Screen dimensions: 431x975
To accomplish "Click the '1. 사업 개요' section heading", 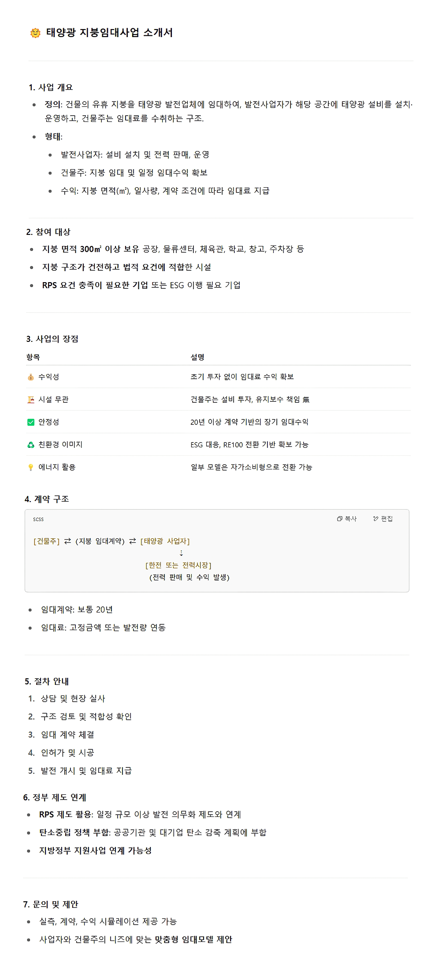I will tap(51, 87).
